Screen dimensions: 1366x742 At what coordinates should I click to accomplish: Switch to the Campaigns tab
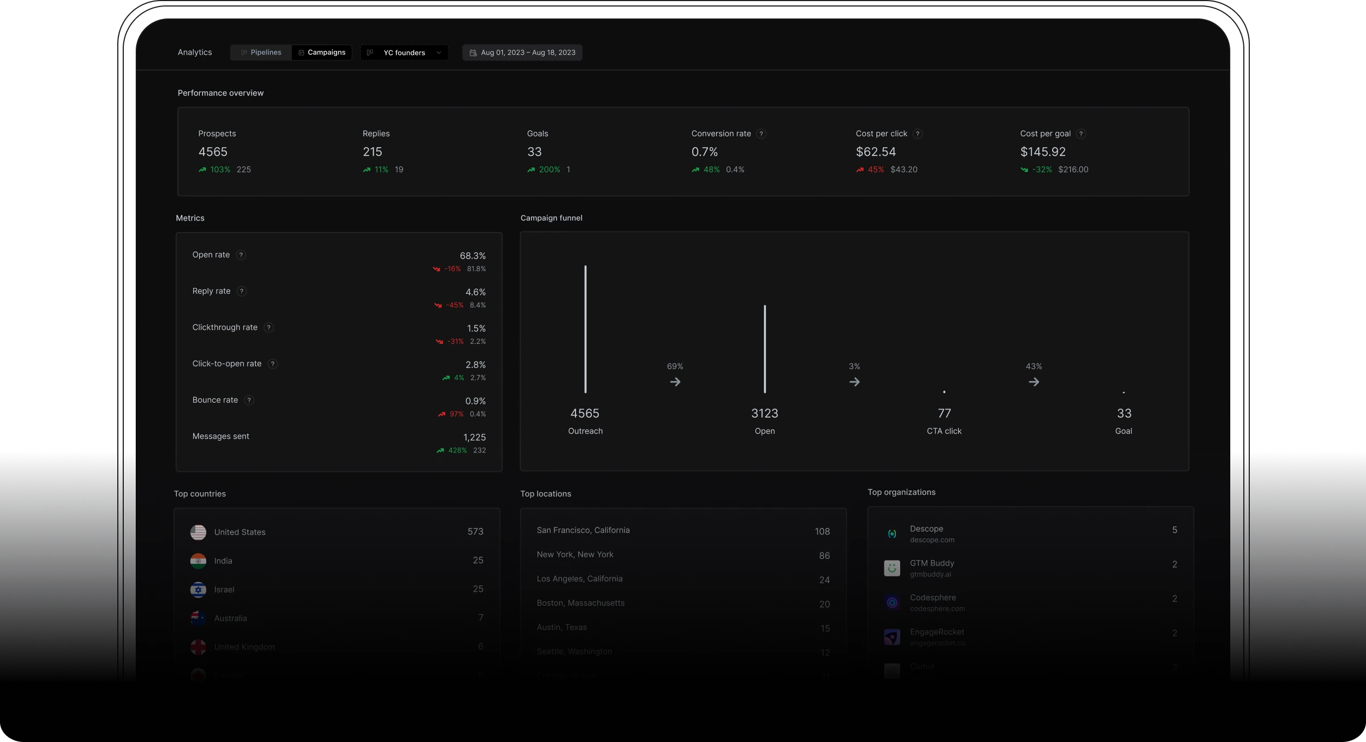coord(322,53)
